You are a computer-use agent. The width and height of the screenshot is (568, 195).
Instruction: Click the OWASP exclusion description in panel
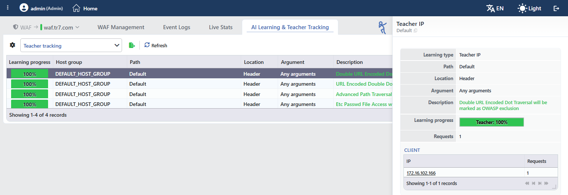(x=503, y=105)
